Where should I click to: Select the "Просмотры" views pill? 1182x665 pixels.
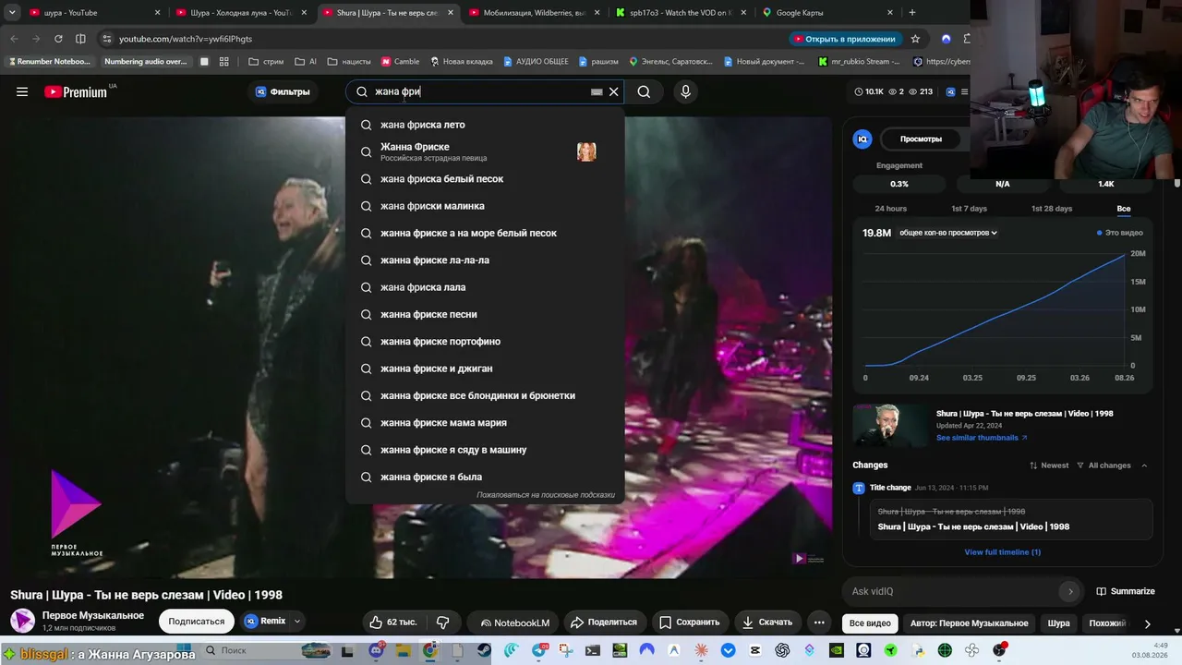pos(921,139)
